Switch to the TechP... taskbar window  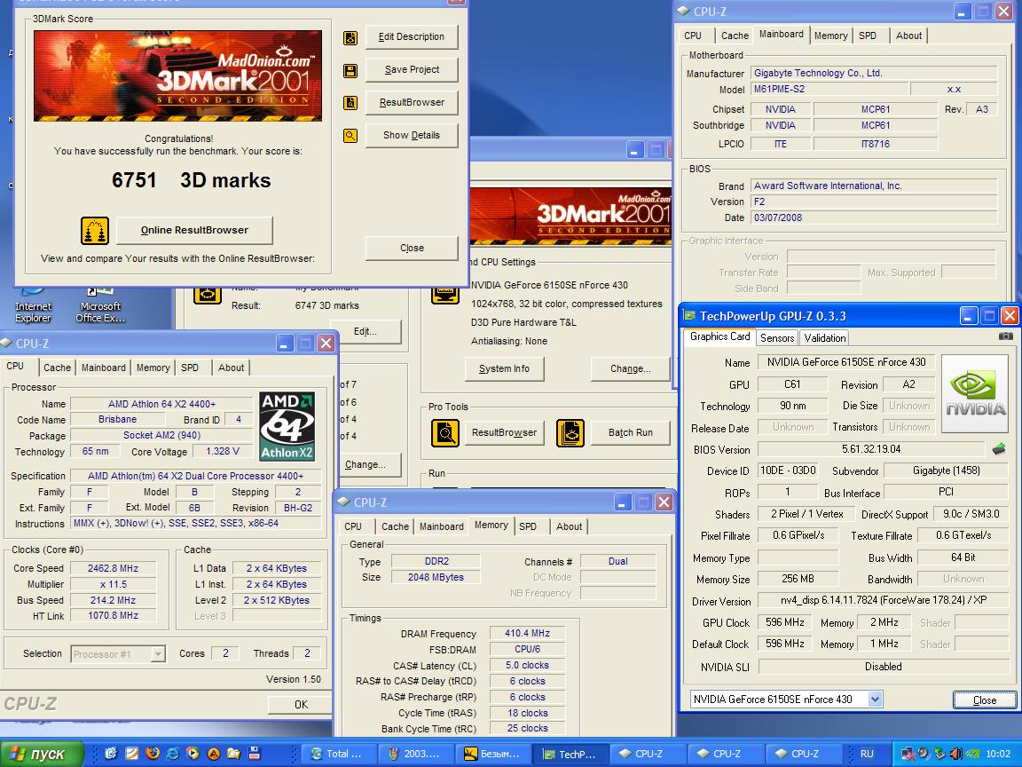click(572, 754)
